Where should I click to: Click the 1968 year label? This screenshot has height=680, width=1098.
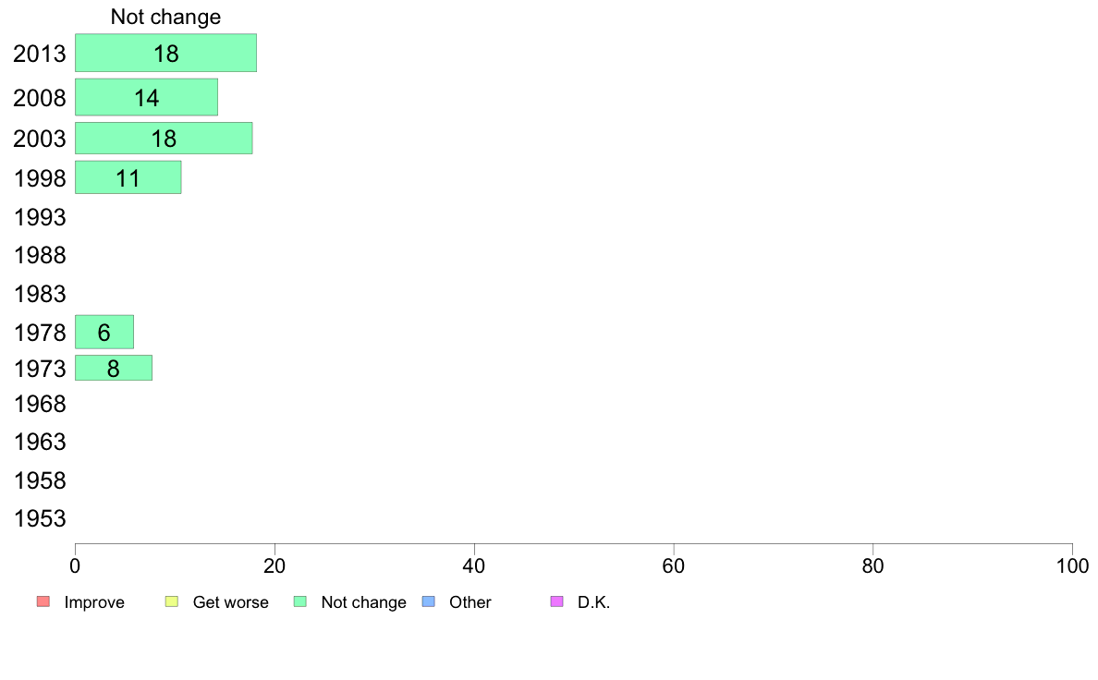pos(40,404)
